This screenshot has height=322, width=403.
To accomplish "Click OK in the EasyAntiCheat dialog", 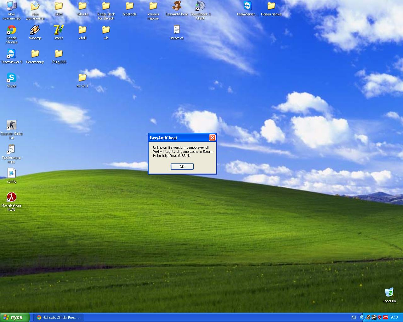I will 182,166.
